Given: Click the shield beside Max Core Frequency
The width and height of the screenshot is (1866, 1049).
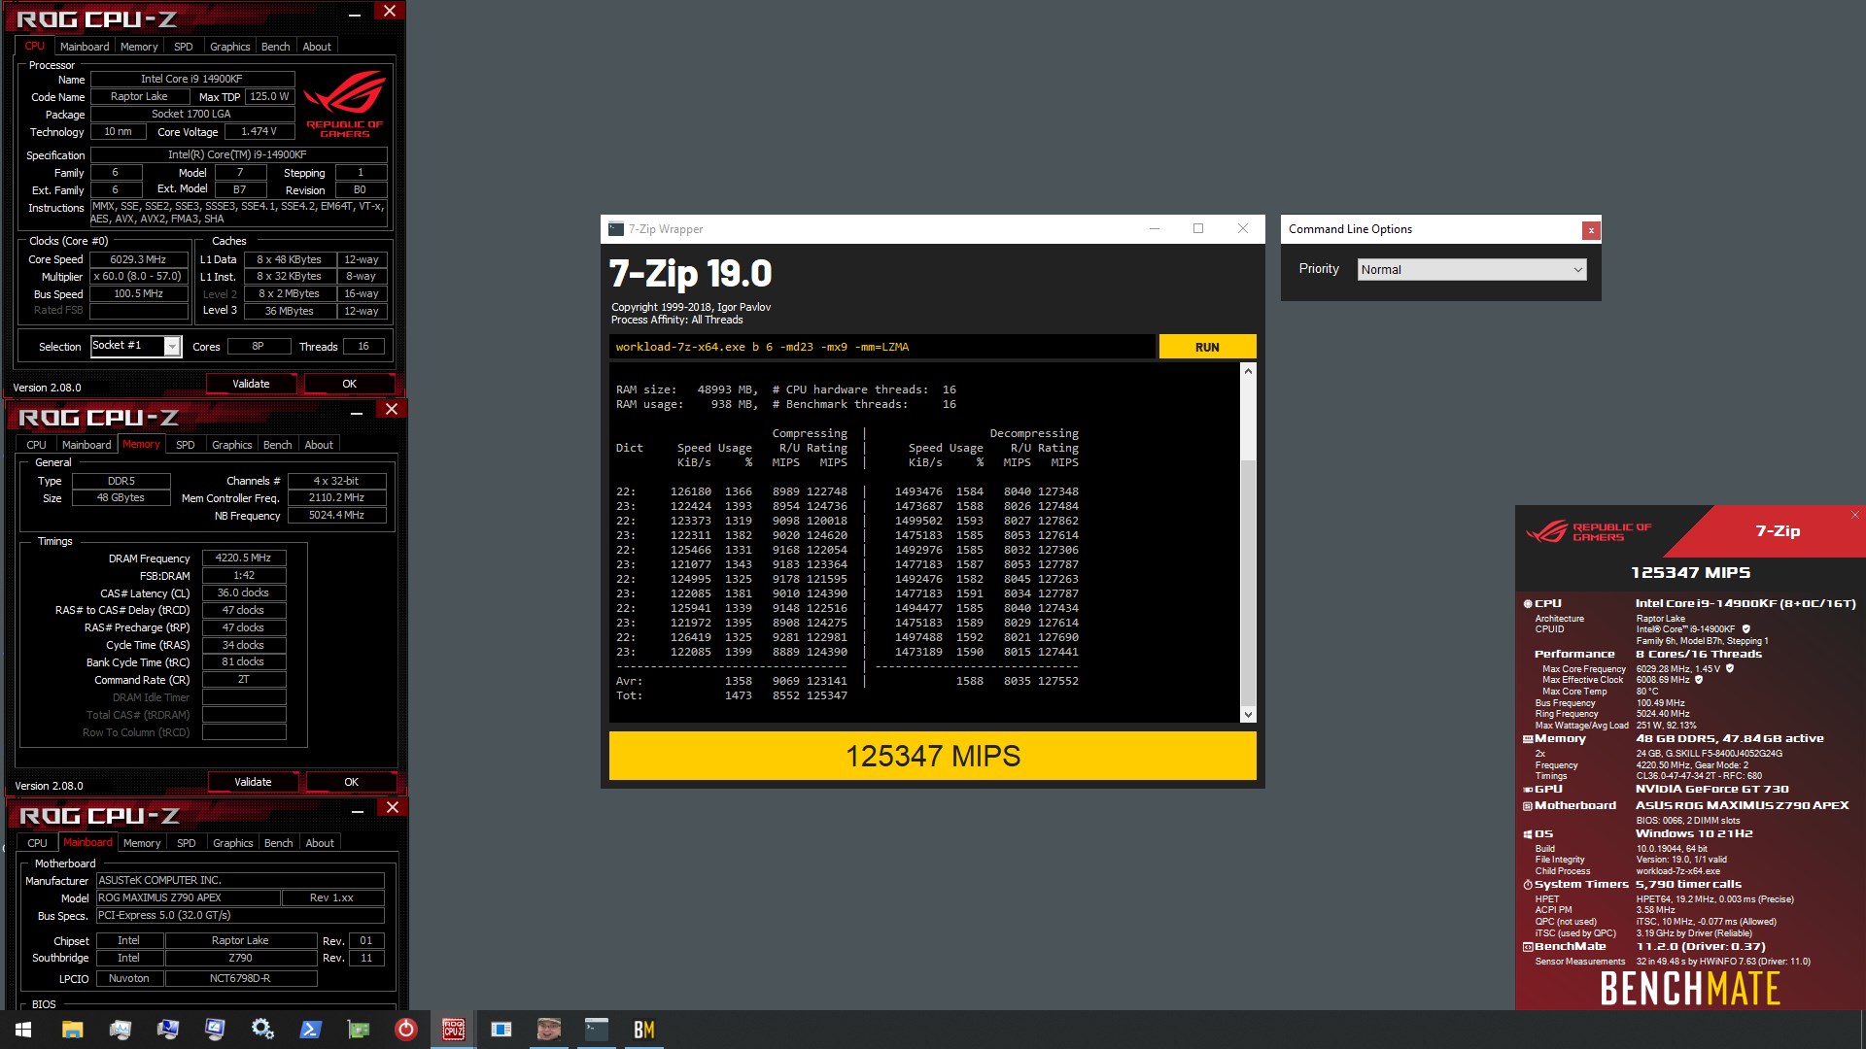Looking at the screenshot, I should (x=1730, y=668).
